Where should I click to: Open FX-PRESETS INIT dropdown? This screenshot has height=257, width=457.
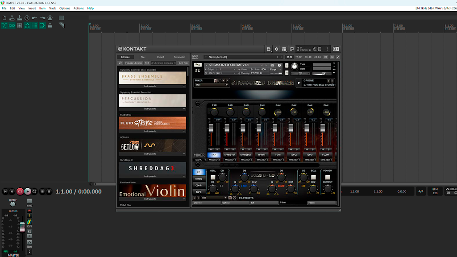[x=214, y=198]
